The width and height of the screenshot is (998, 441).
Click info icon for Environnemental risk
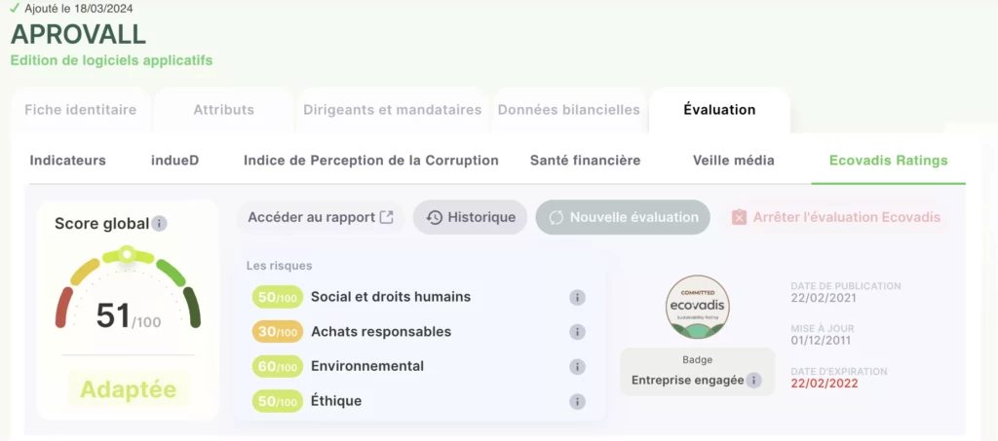577,367
